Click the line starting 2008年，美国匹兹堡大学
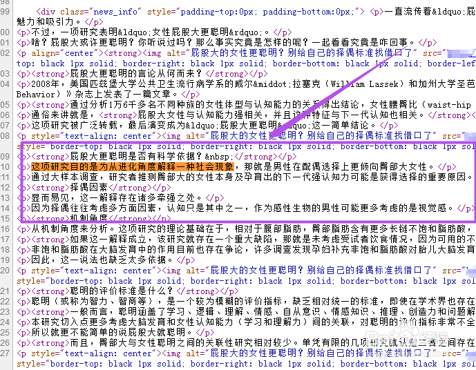The height and width of the screenshot is (370, 476). click(246, 84)
